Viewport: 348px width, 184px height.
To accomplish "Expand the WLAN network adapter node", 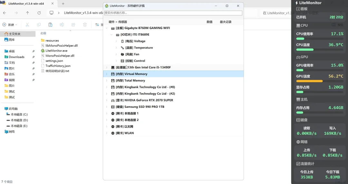I will point(107,133).
